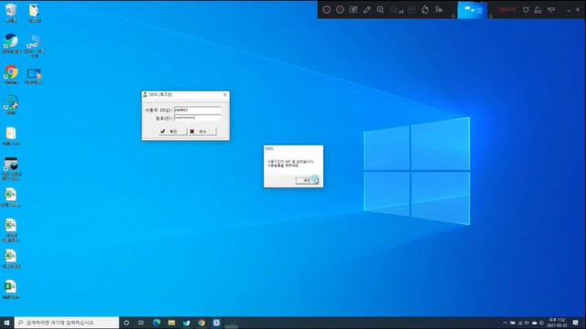Click the highlighted blue screen-mode button in top toolbar
Viewport: 586px width, 329px height.
coord(472,10)
